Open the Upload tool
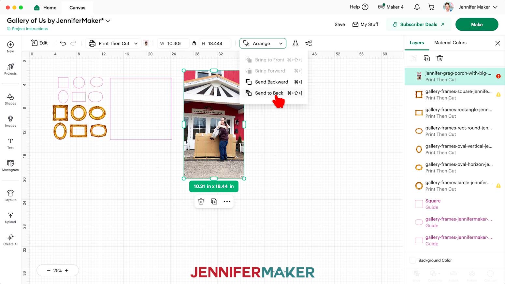Viewport: 505px width, 284px height. (x=10, y=218)
